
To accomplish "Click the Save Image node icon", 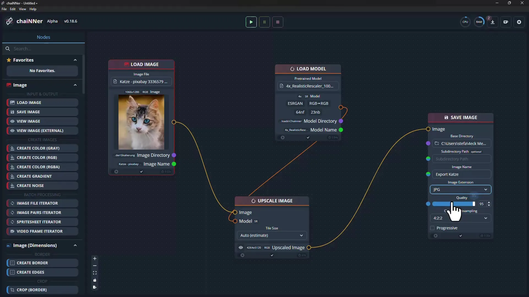I will click(x=446, y=117).
